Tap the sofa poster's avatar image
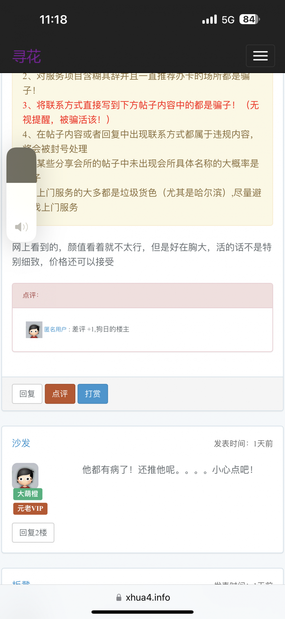The height and width of the screenshot is (619, 285). 25,476
